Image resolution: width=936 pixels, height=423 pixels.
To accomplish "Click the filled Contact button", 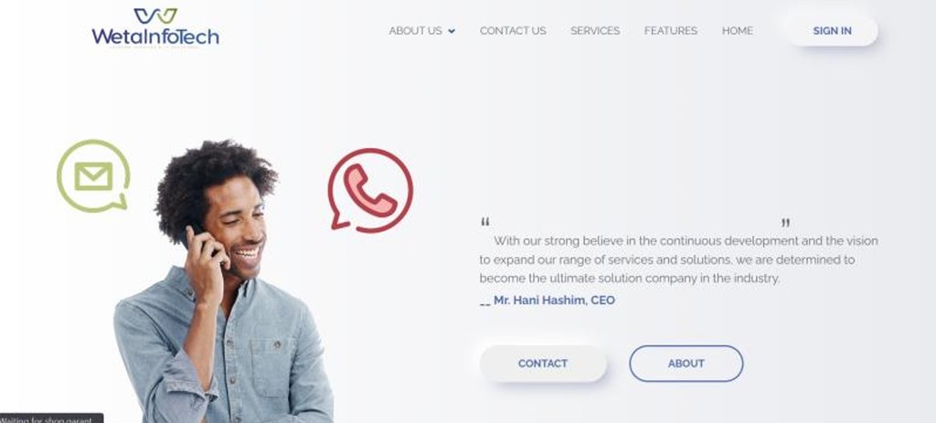I will tap(543, 364).
